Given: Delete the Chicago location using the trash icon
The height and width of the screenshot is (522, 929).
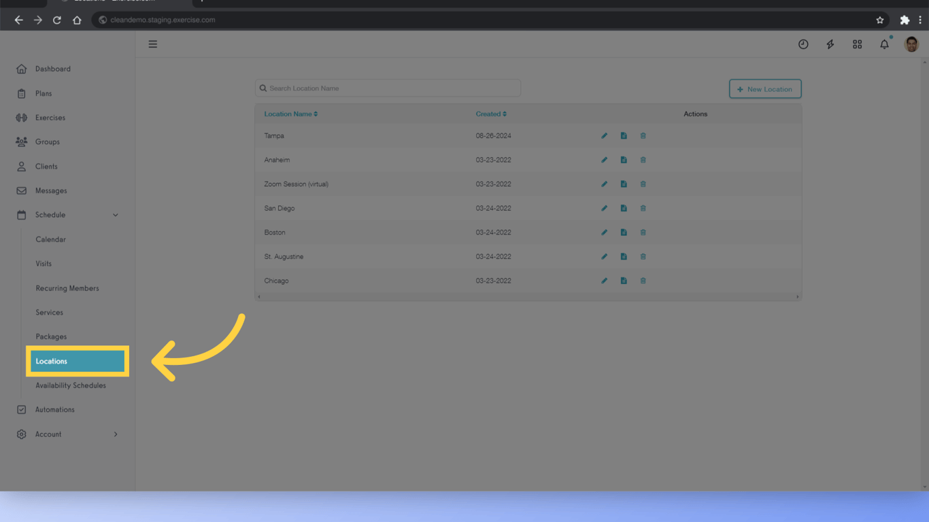Looking at the screenshot, I should pyautogui.click(x=643, y=280).
